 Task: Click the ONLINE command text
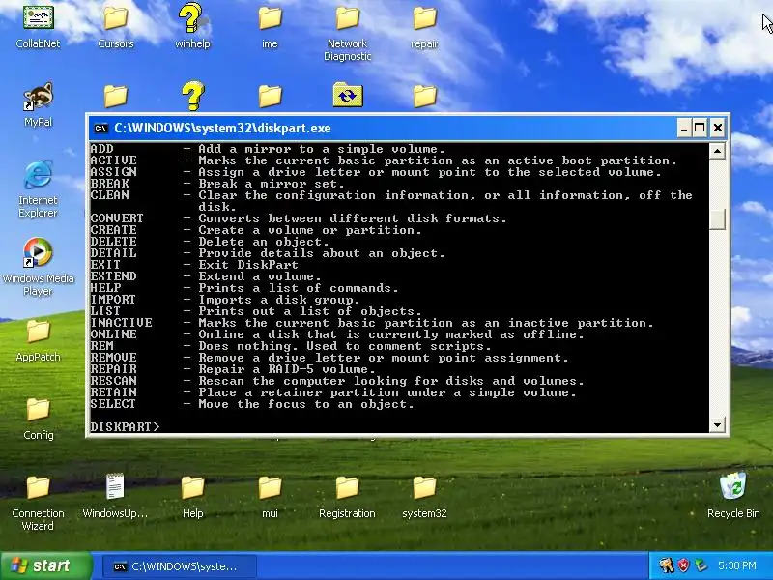(x=113, y=334)
